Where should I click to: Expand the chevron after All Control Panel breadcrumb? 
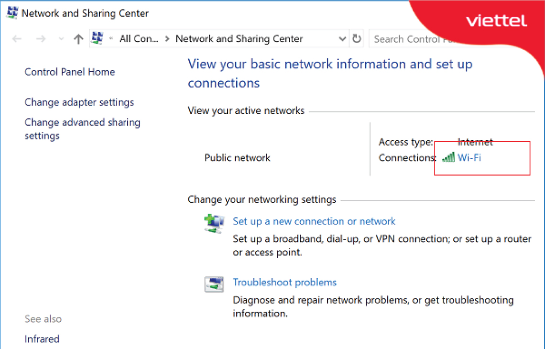click(167, 39)
